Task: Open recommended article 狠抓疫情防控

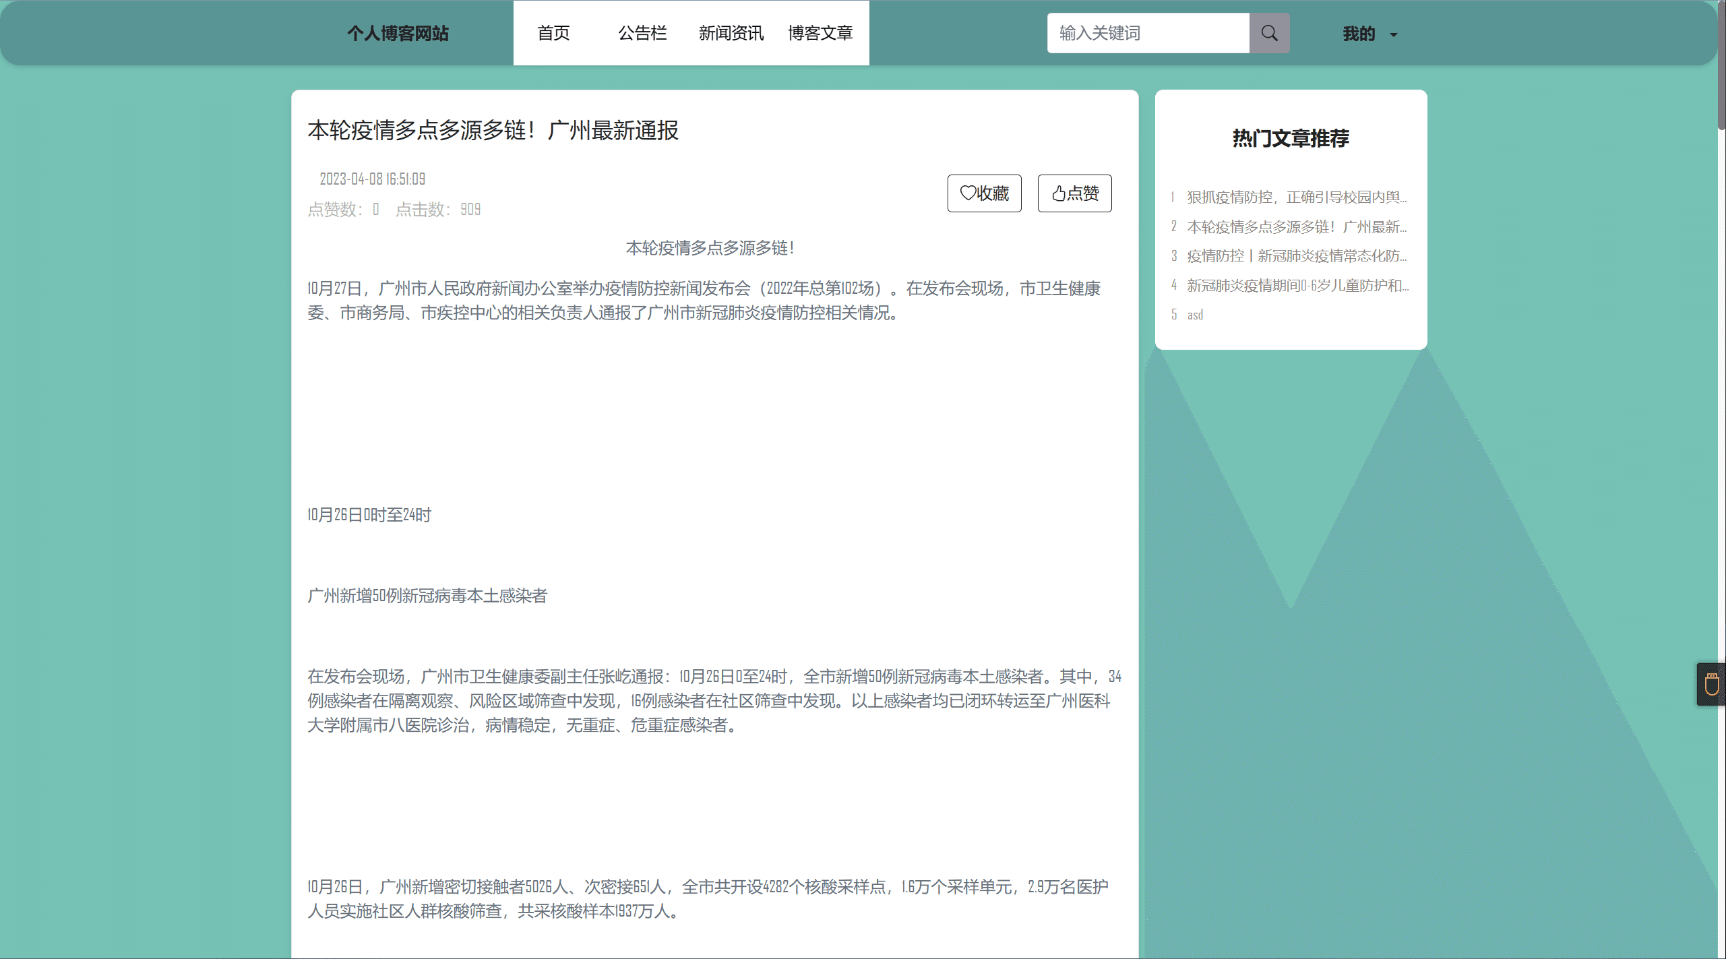Action: 1296,197
